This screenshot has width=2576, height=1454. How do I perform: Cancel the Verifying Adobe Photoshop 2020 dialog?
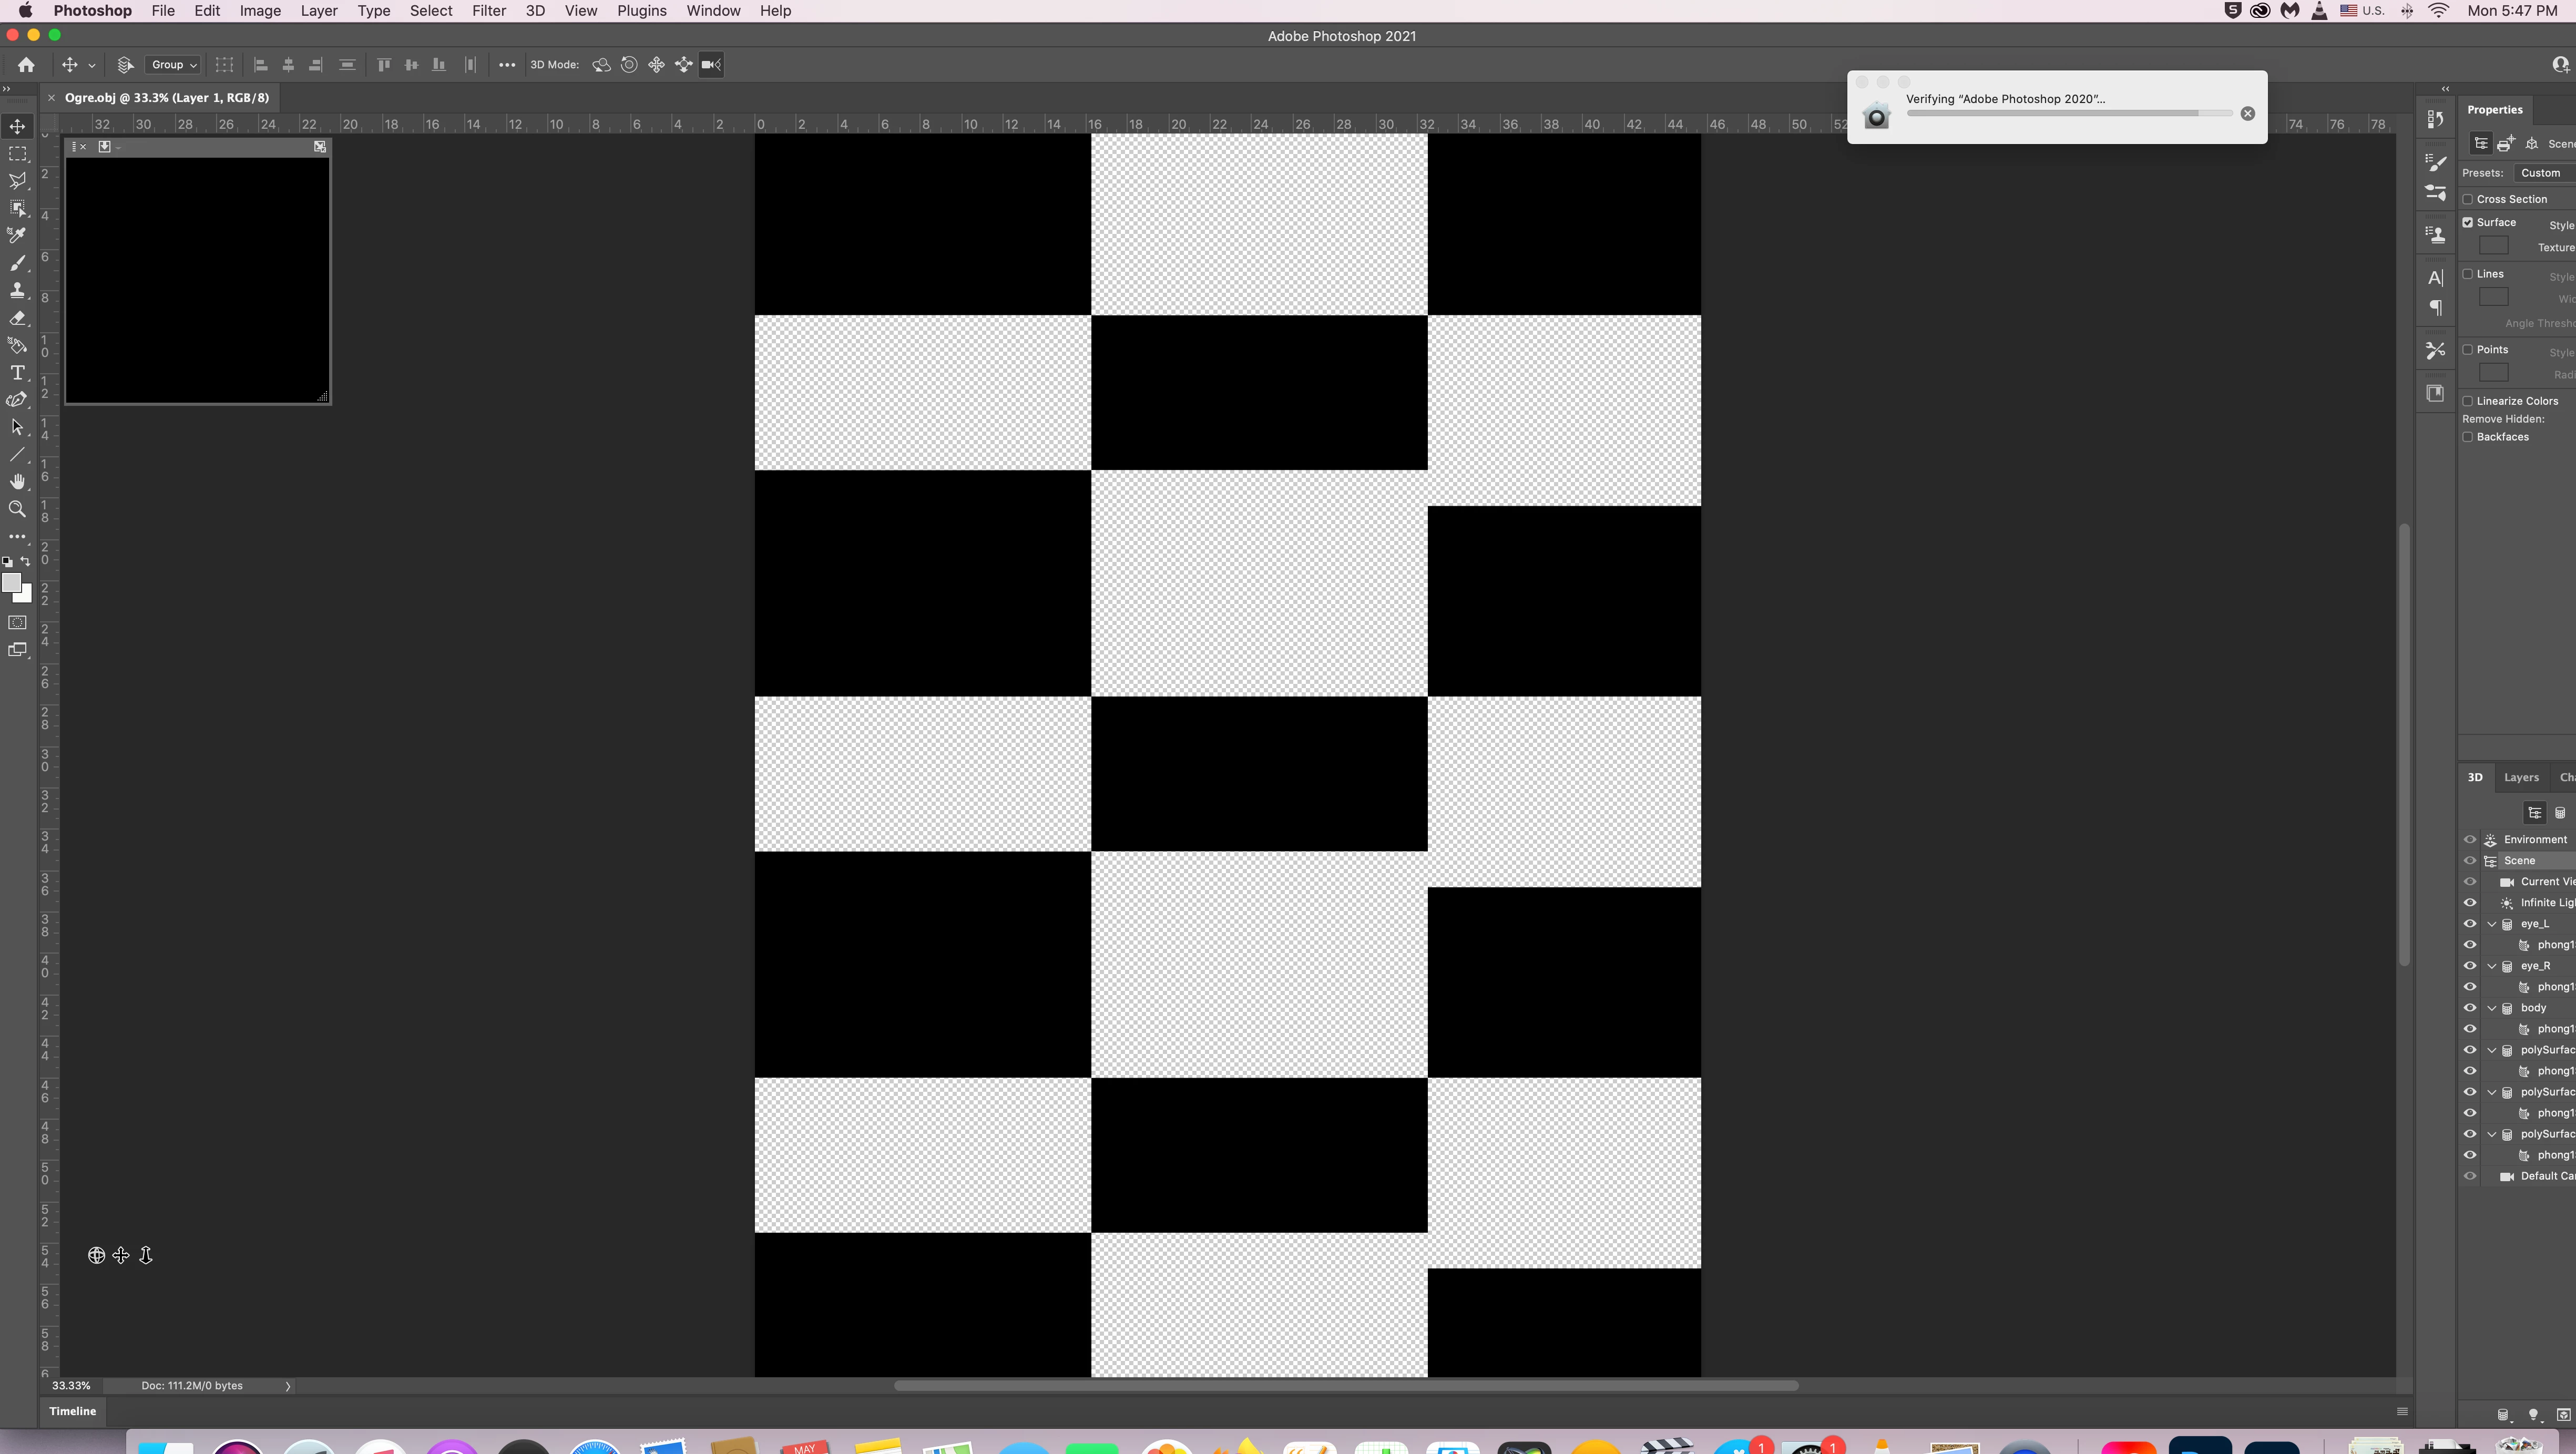coord(2247,113)
